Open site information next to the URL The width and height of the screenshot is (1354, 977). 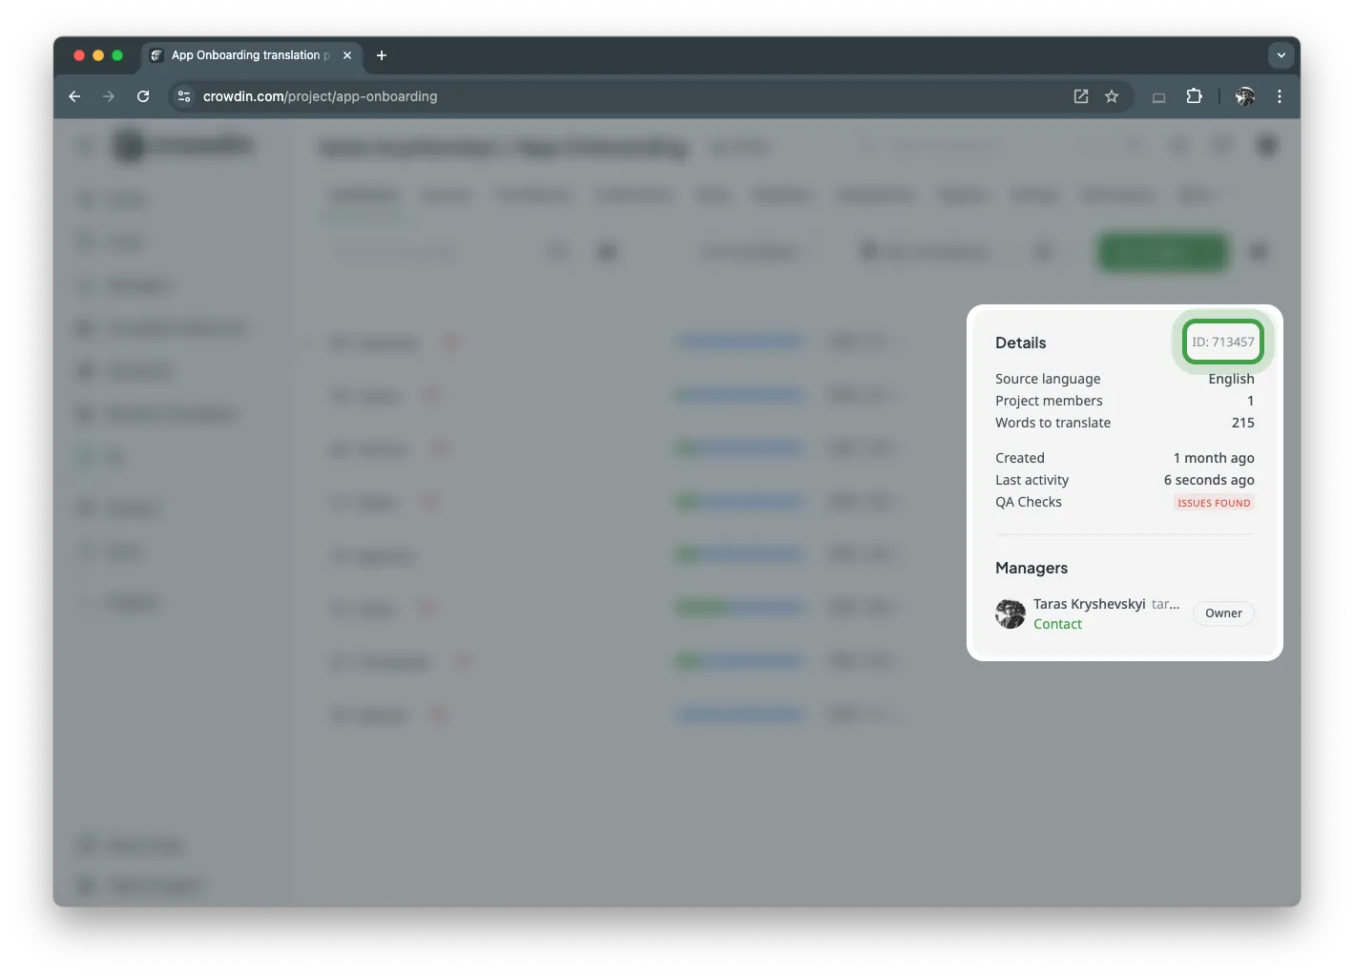pyautogui.click(x=183, y=96)
